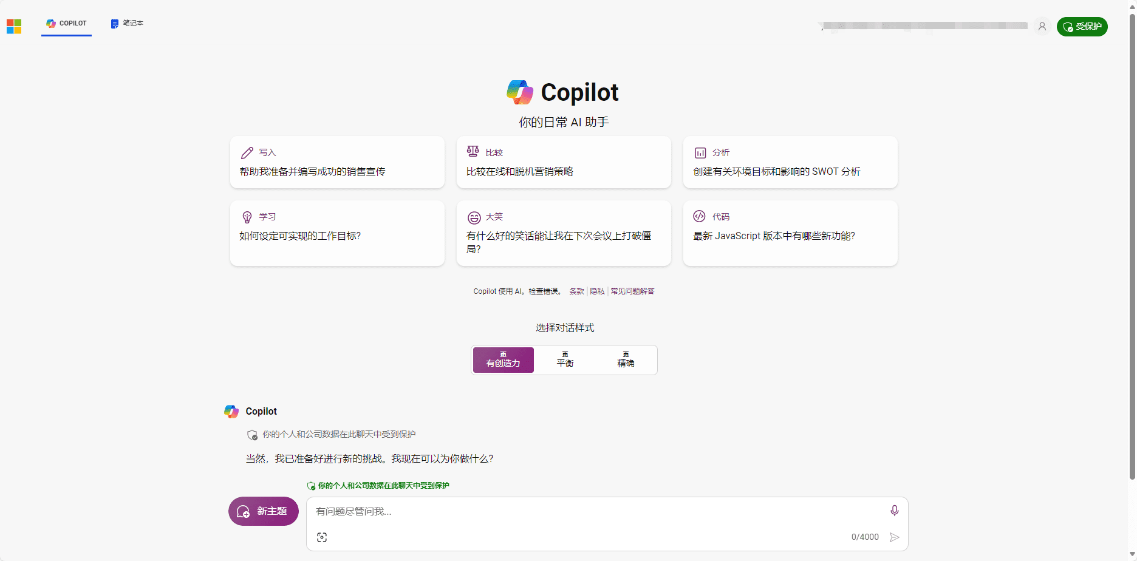Click the green shield icon above input box
The image size is (1137, 561).
coord(311,486)
